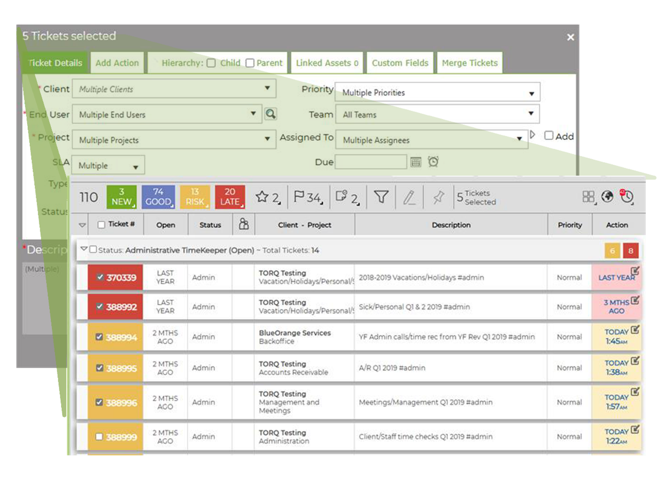Open the Add Action tab
Image resolution: width=670 pixels, height=478 pixels.
pyautogui.click(x=117, y=63)
